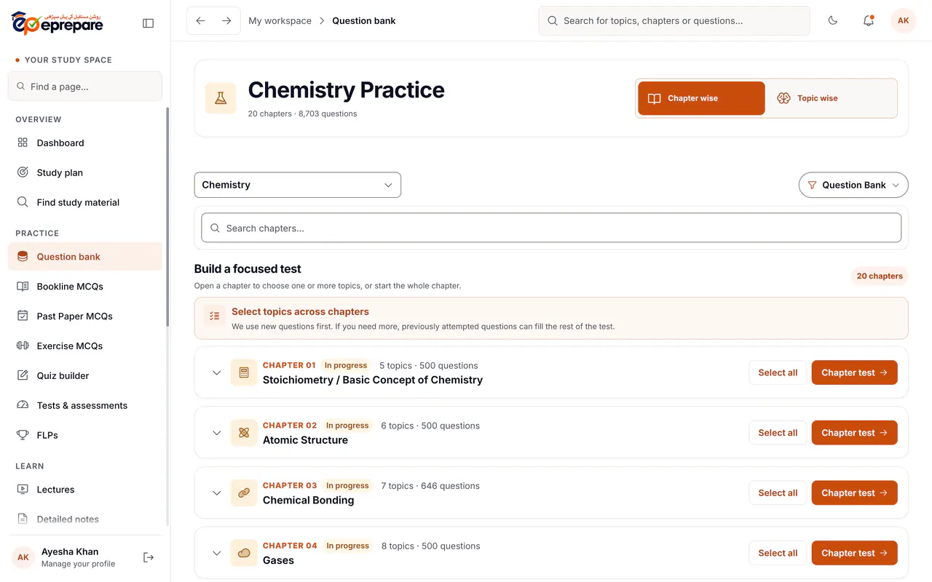932x582 pixels.
Task: Click the Stoichiometry chapter calculator icon
Action: point(244,372)
